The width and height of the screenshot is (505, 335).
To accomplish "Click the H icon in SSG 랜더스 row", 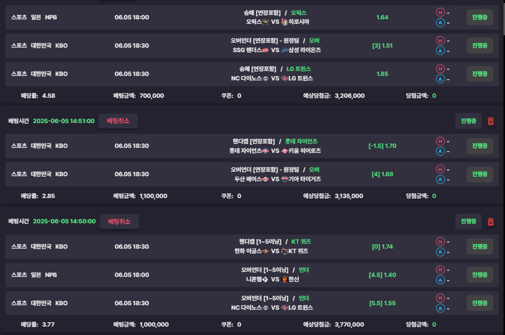I will (440, 41).
